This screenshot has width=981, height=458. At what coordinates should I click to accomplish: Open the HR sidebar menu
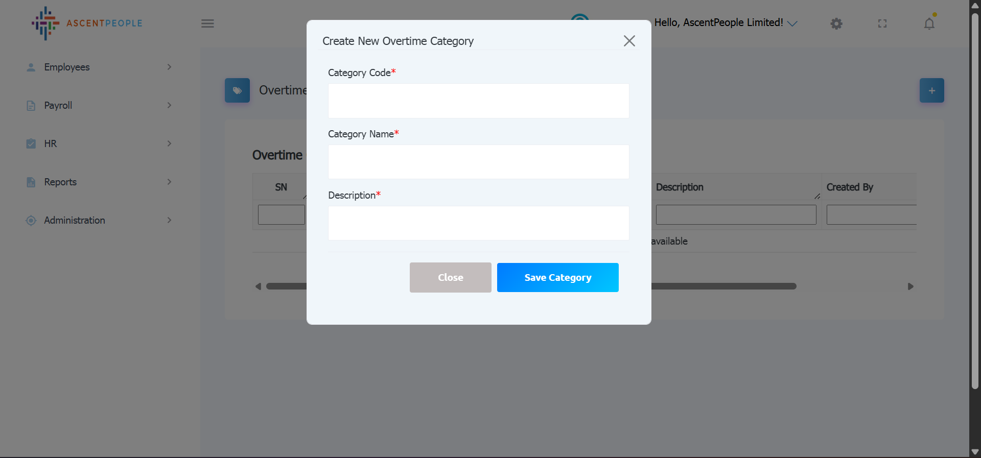click(x=51, y=143)
